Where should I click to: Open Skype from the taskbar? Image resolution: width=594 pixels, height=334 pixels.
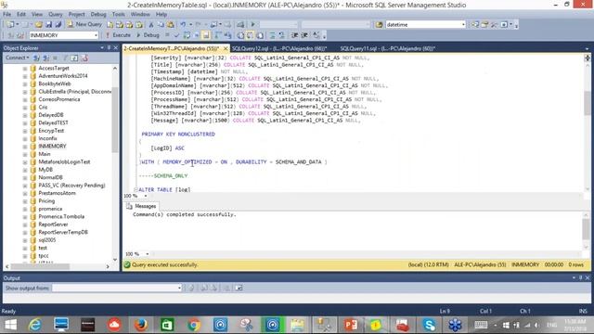click(x=429, y=325)
